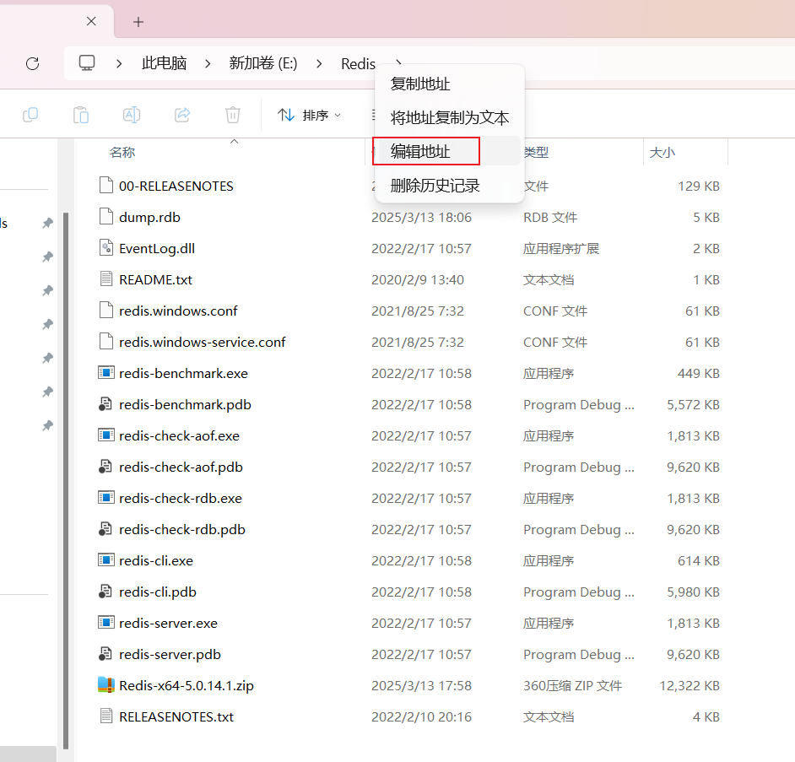Click the share toolbar icon
Viewport: 795px width, 762px height.
(182, 115)
